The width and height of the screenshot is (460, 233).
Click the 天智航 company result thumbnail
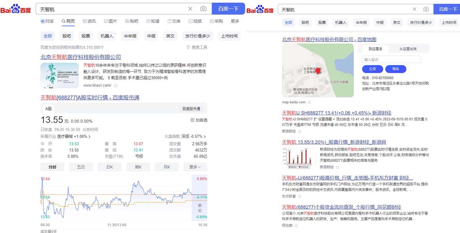pyautogui.click(x=59, y=75)
